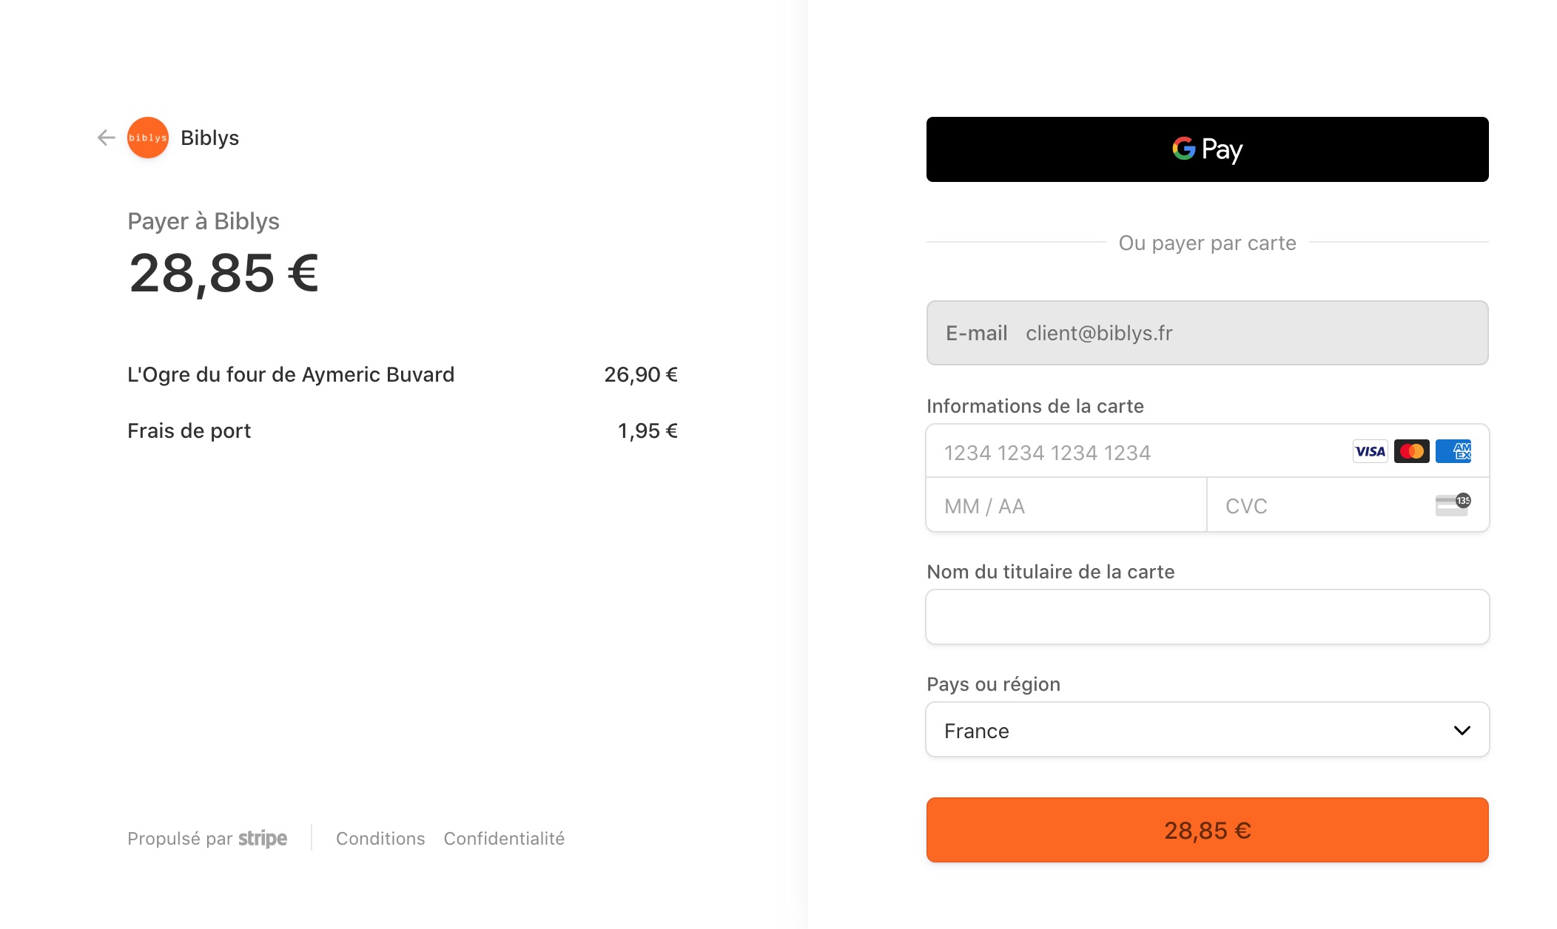Click the Visa card icon
Viewport: 1557px width, 929px height.
1371,451
